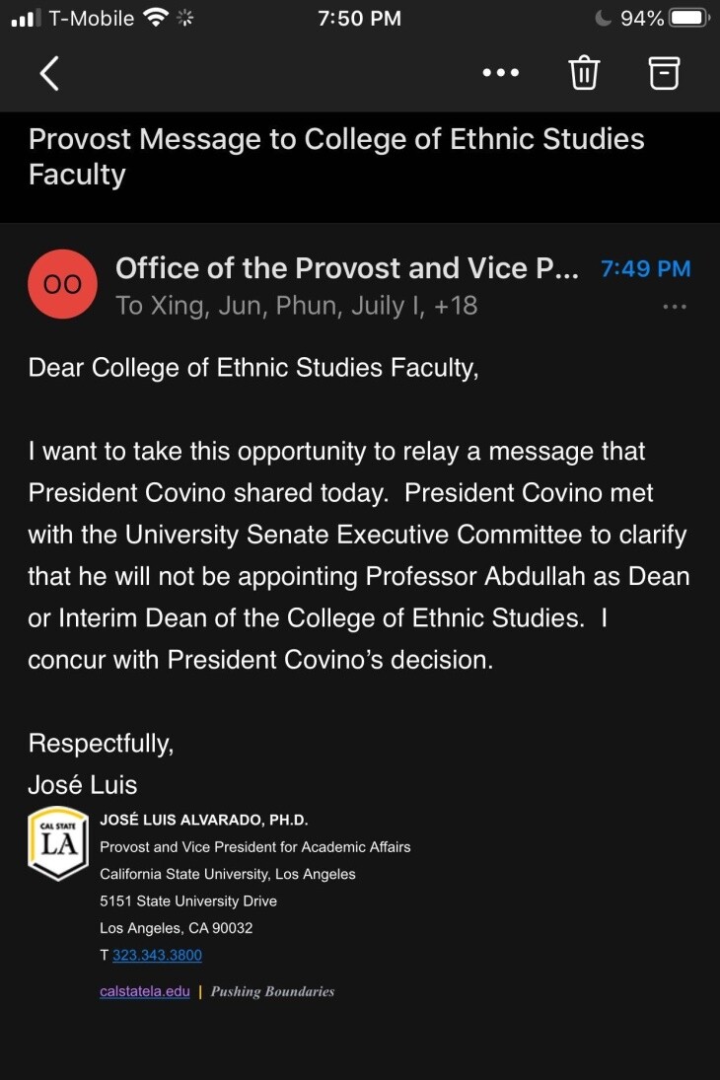Go back using the left chevron
The width and height of the screenshot is (720, 1080).
tap(49, 73)
